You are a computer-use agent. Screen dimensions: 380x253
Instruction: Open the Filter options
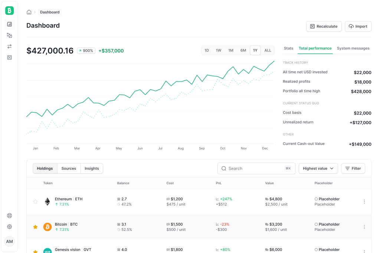(x=353, y=169)
